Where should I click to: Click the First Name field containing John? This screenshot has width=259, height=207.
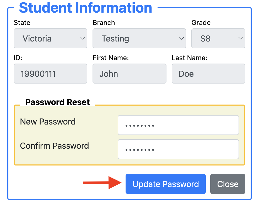(129, 74)
